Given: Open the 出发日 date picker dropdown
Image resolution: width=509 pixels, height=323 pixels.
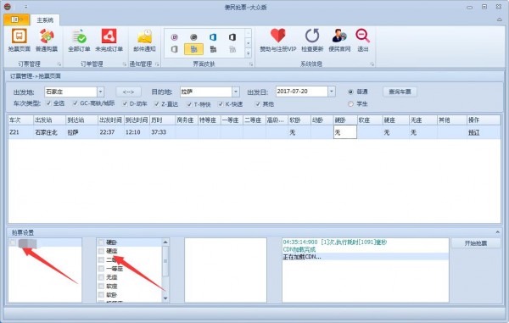Looking at the screenshot, I should coord(331,92).
